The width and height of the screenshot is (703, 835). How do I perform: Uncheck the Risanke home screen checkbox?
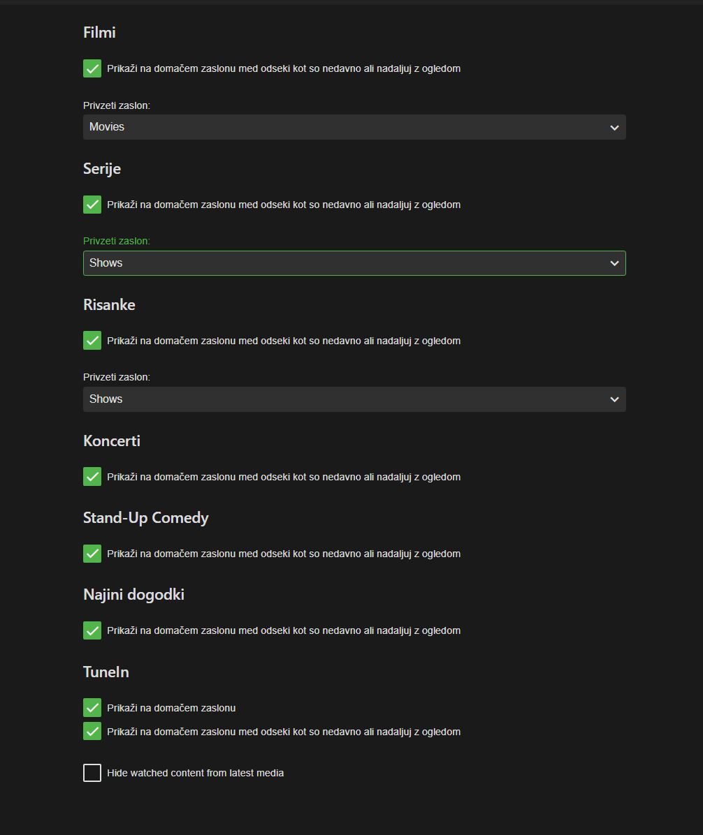(x=92, y=341)
